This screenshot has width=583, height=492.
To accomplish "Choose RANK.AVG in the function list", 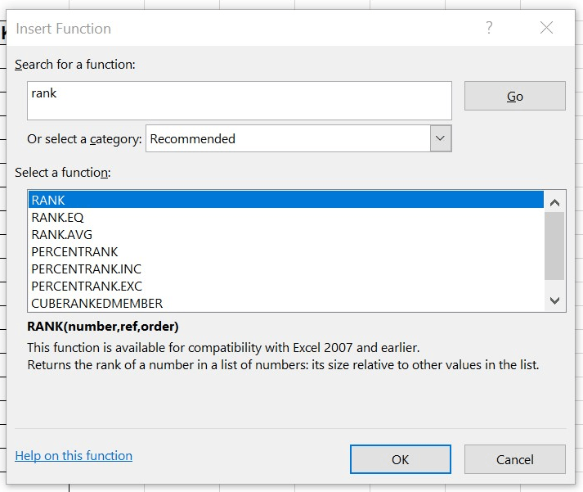I will pyautogui.click(x=286, y=234).
